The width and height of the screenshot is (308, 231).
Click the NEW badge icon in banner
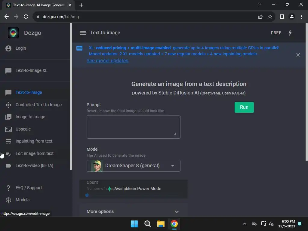(x=79, y=48)
